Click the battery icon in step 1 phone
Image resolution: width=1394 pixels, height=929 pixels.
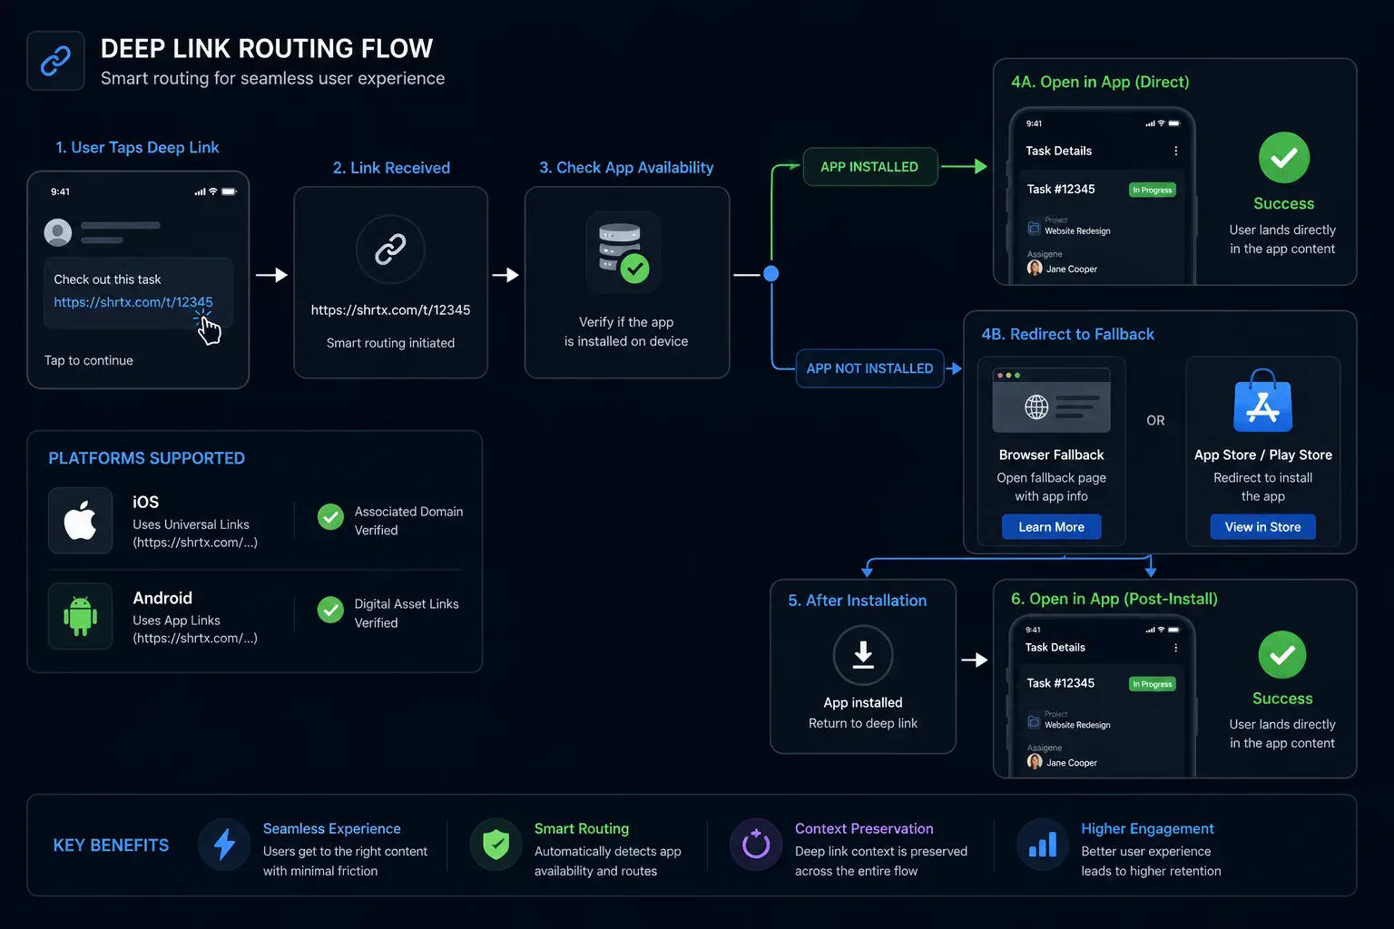click(x=229, y=191)
